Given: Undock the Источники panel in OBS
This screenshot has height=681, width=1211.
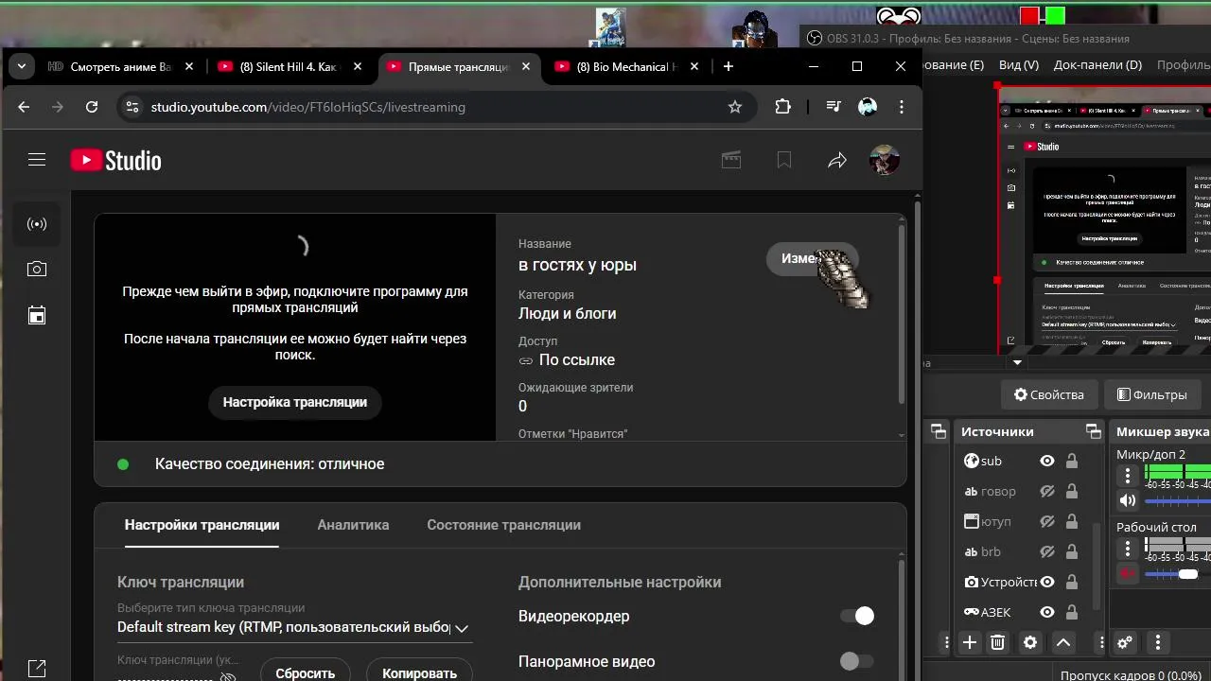Looking at the screenshot, I should (x=1094, y=431).
